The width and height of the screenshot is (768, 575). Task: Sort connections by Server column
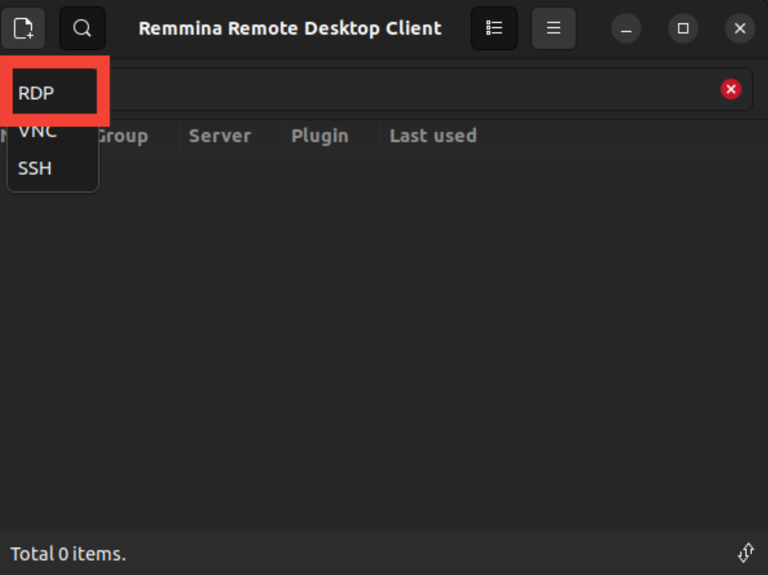pos(220,136)
